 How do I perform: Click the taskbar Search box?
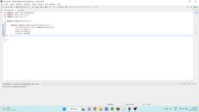coord(74,109)
